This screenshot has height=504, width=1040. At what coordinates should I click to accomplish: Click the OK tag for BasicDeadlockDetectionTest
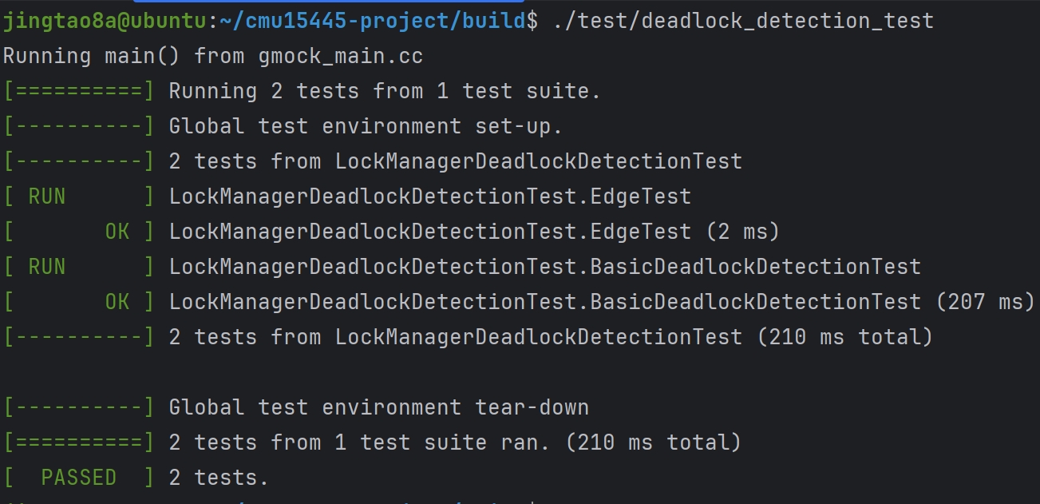117,302
